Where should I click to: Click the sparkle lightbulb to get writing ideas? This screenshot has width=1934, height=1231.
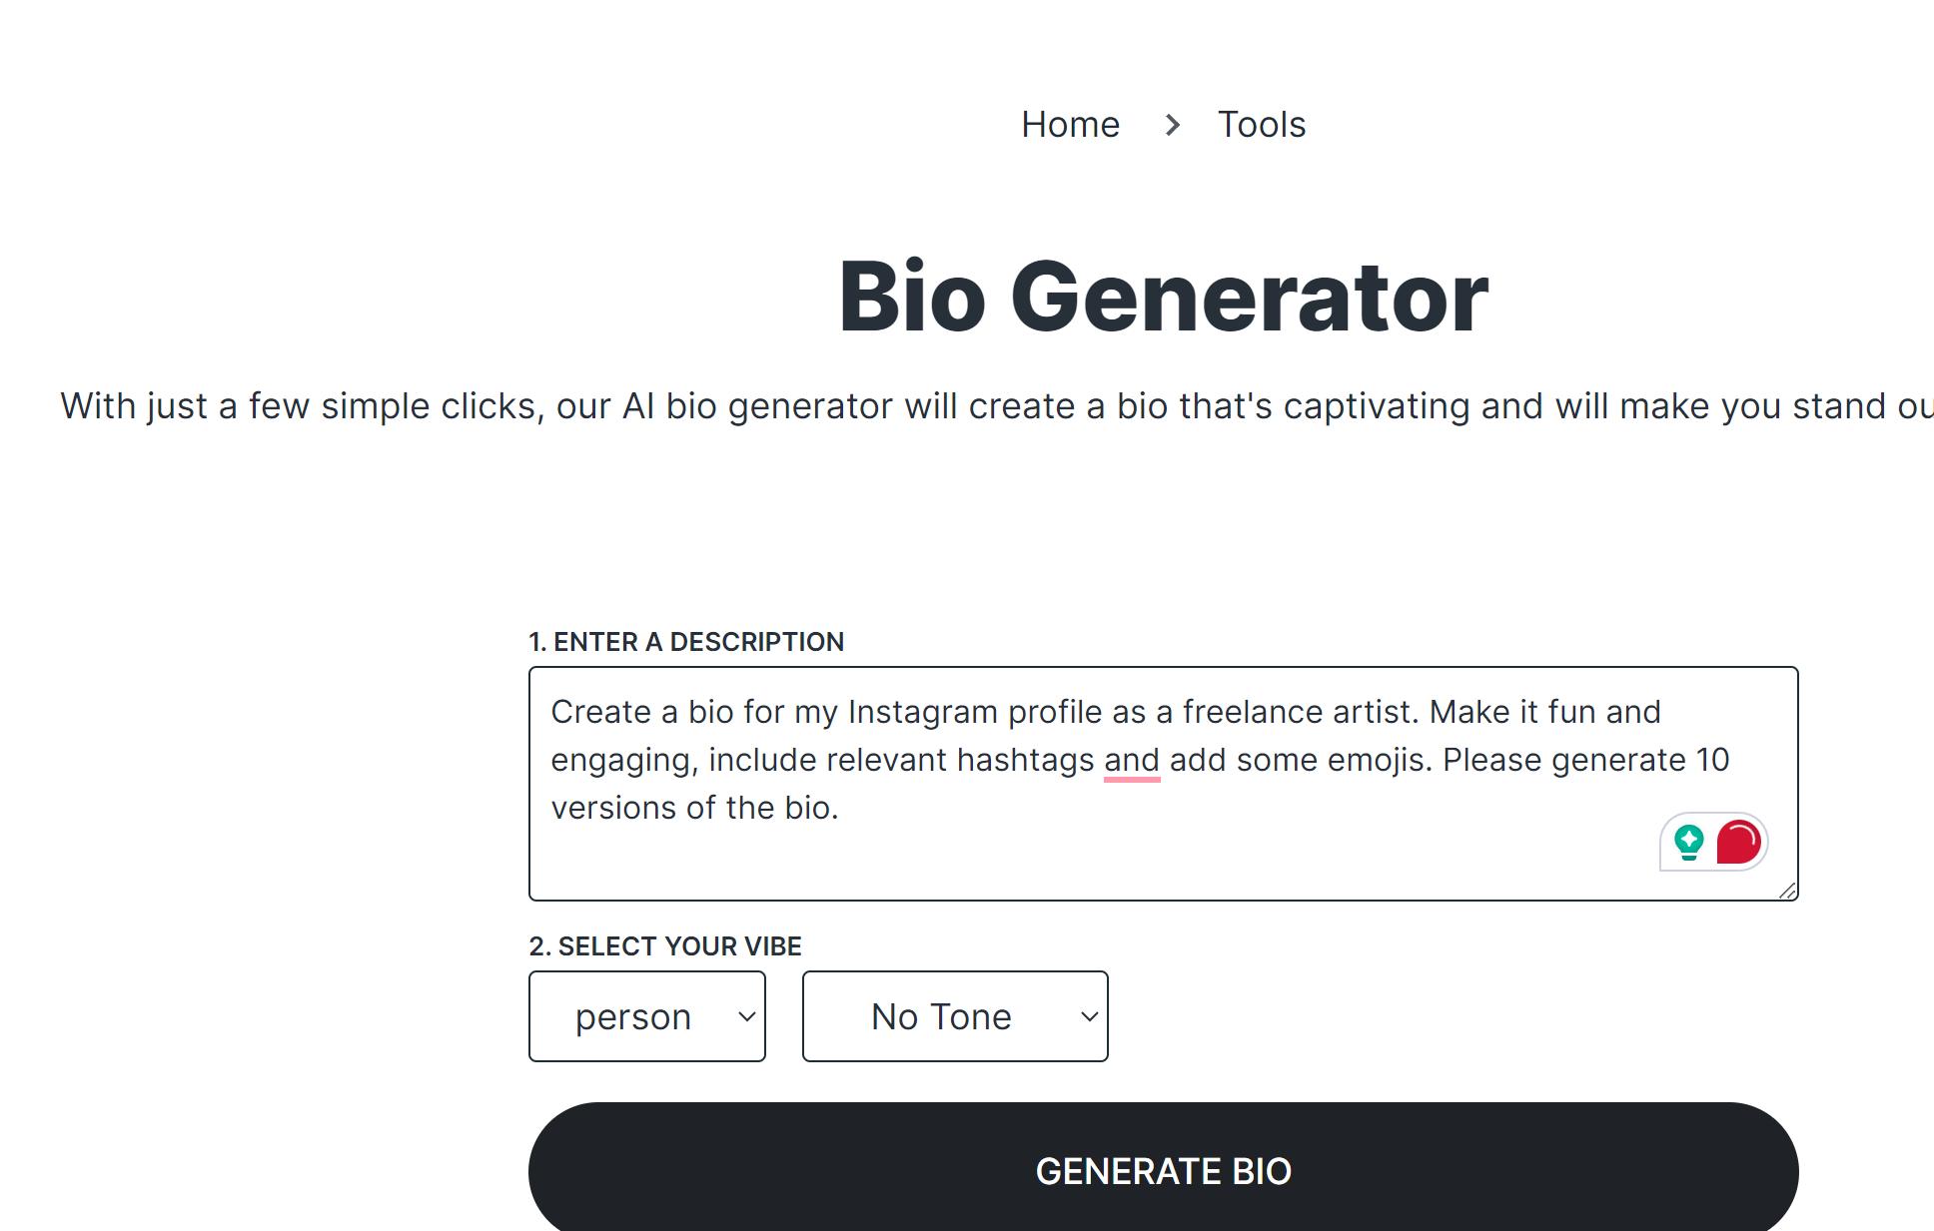click(1688, 844)
